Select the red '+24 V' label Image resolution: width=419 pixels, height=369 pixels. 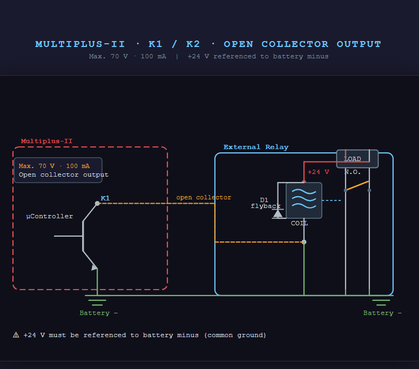(318, 172)
